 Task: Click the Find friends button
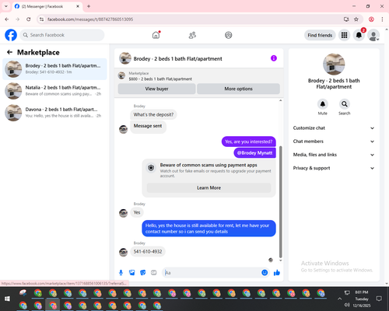pos(320,35)
